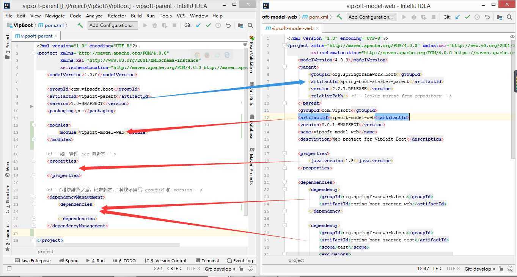Screen dimensions: 517x277
Task: Toggle Favorites tool window on left sidebar
Action: [7, 237]
